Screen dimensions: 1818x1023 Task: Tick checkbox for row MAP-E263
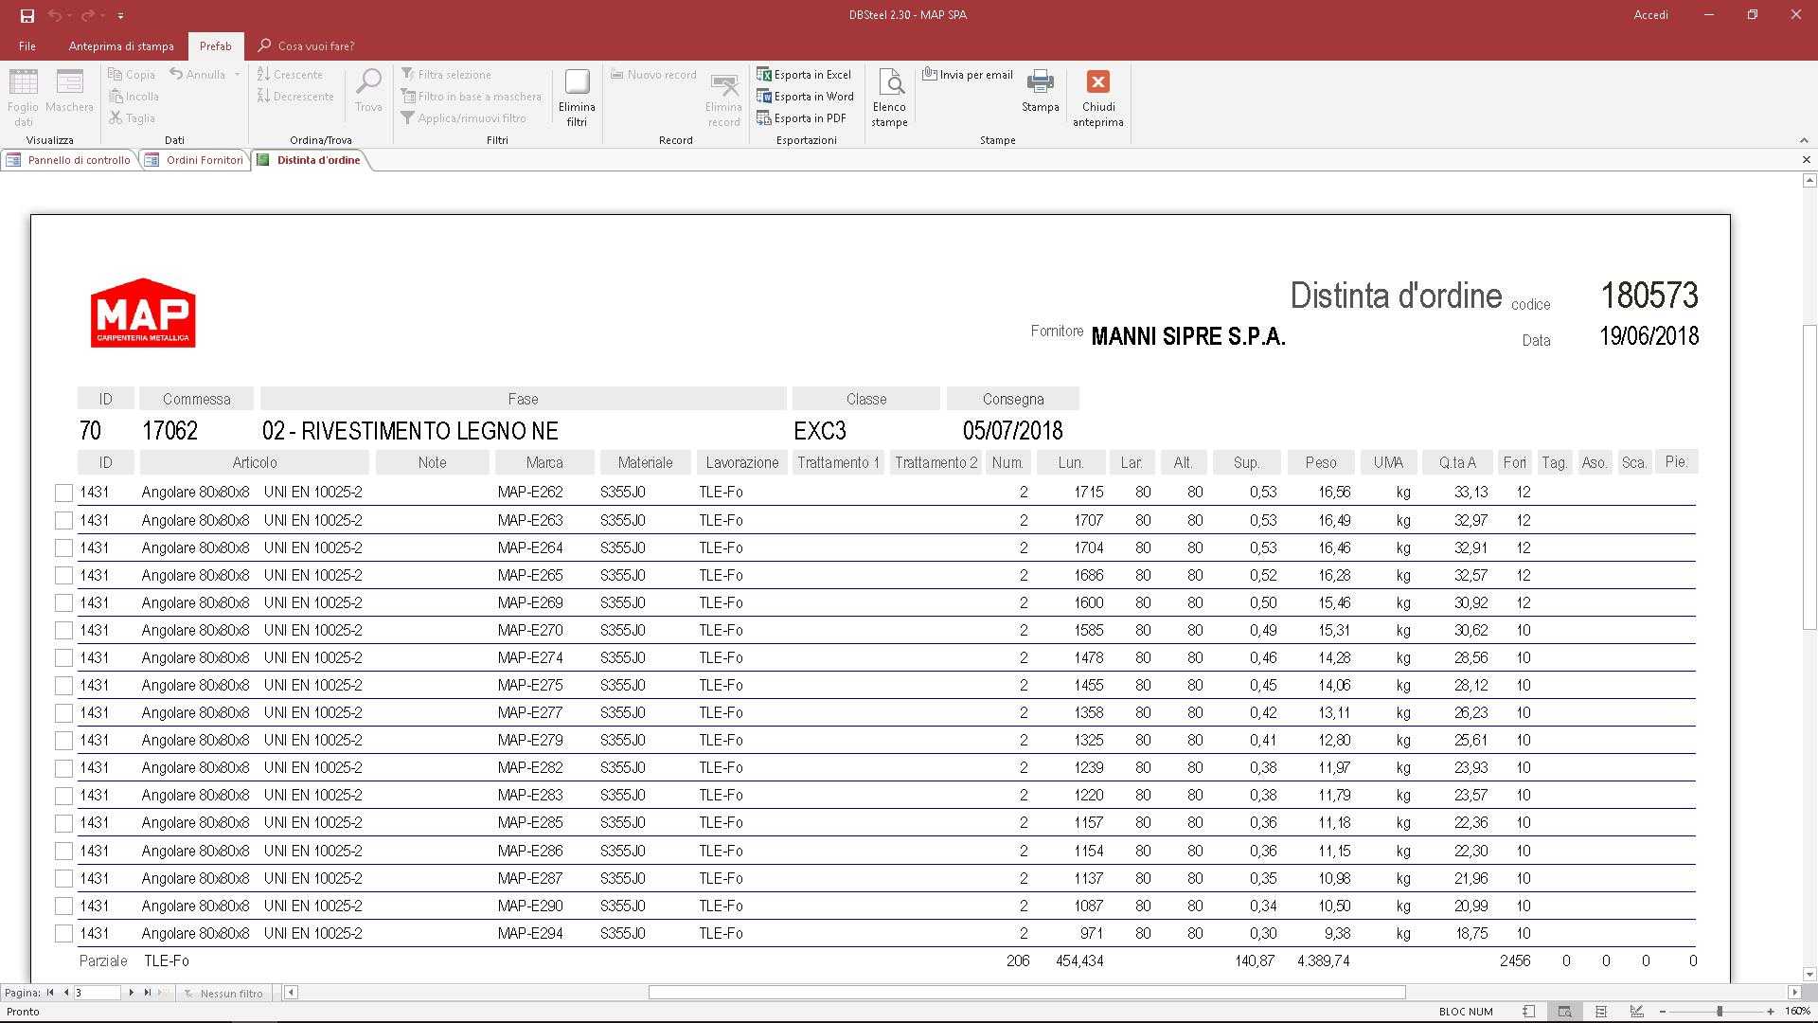pos(63,520)
